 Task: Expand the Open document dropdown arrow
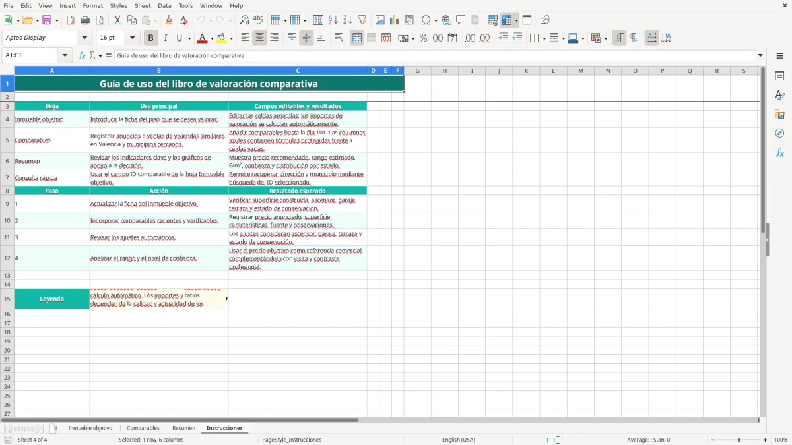click(x=36, y=20)
